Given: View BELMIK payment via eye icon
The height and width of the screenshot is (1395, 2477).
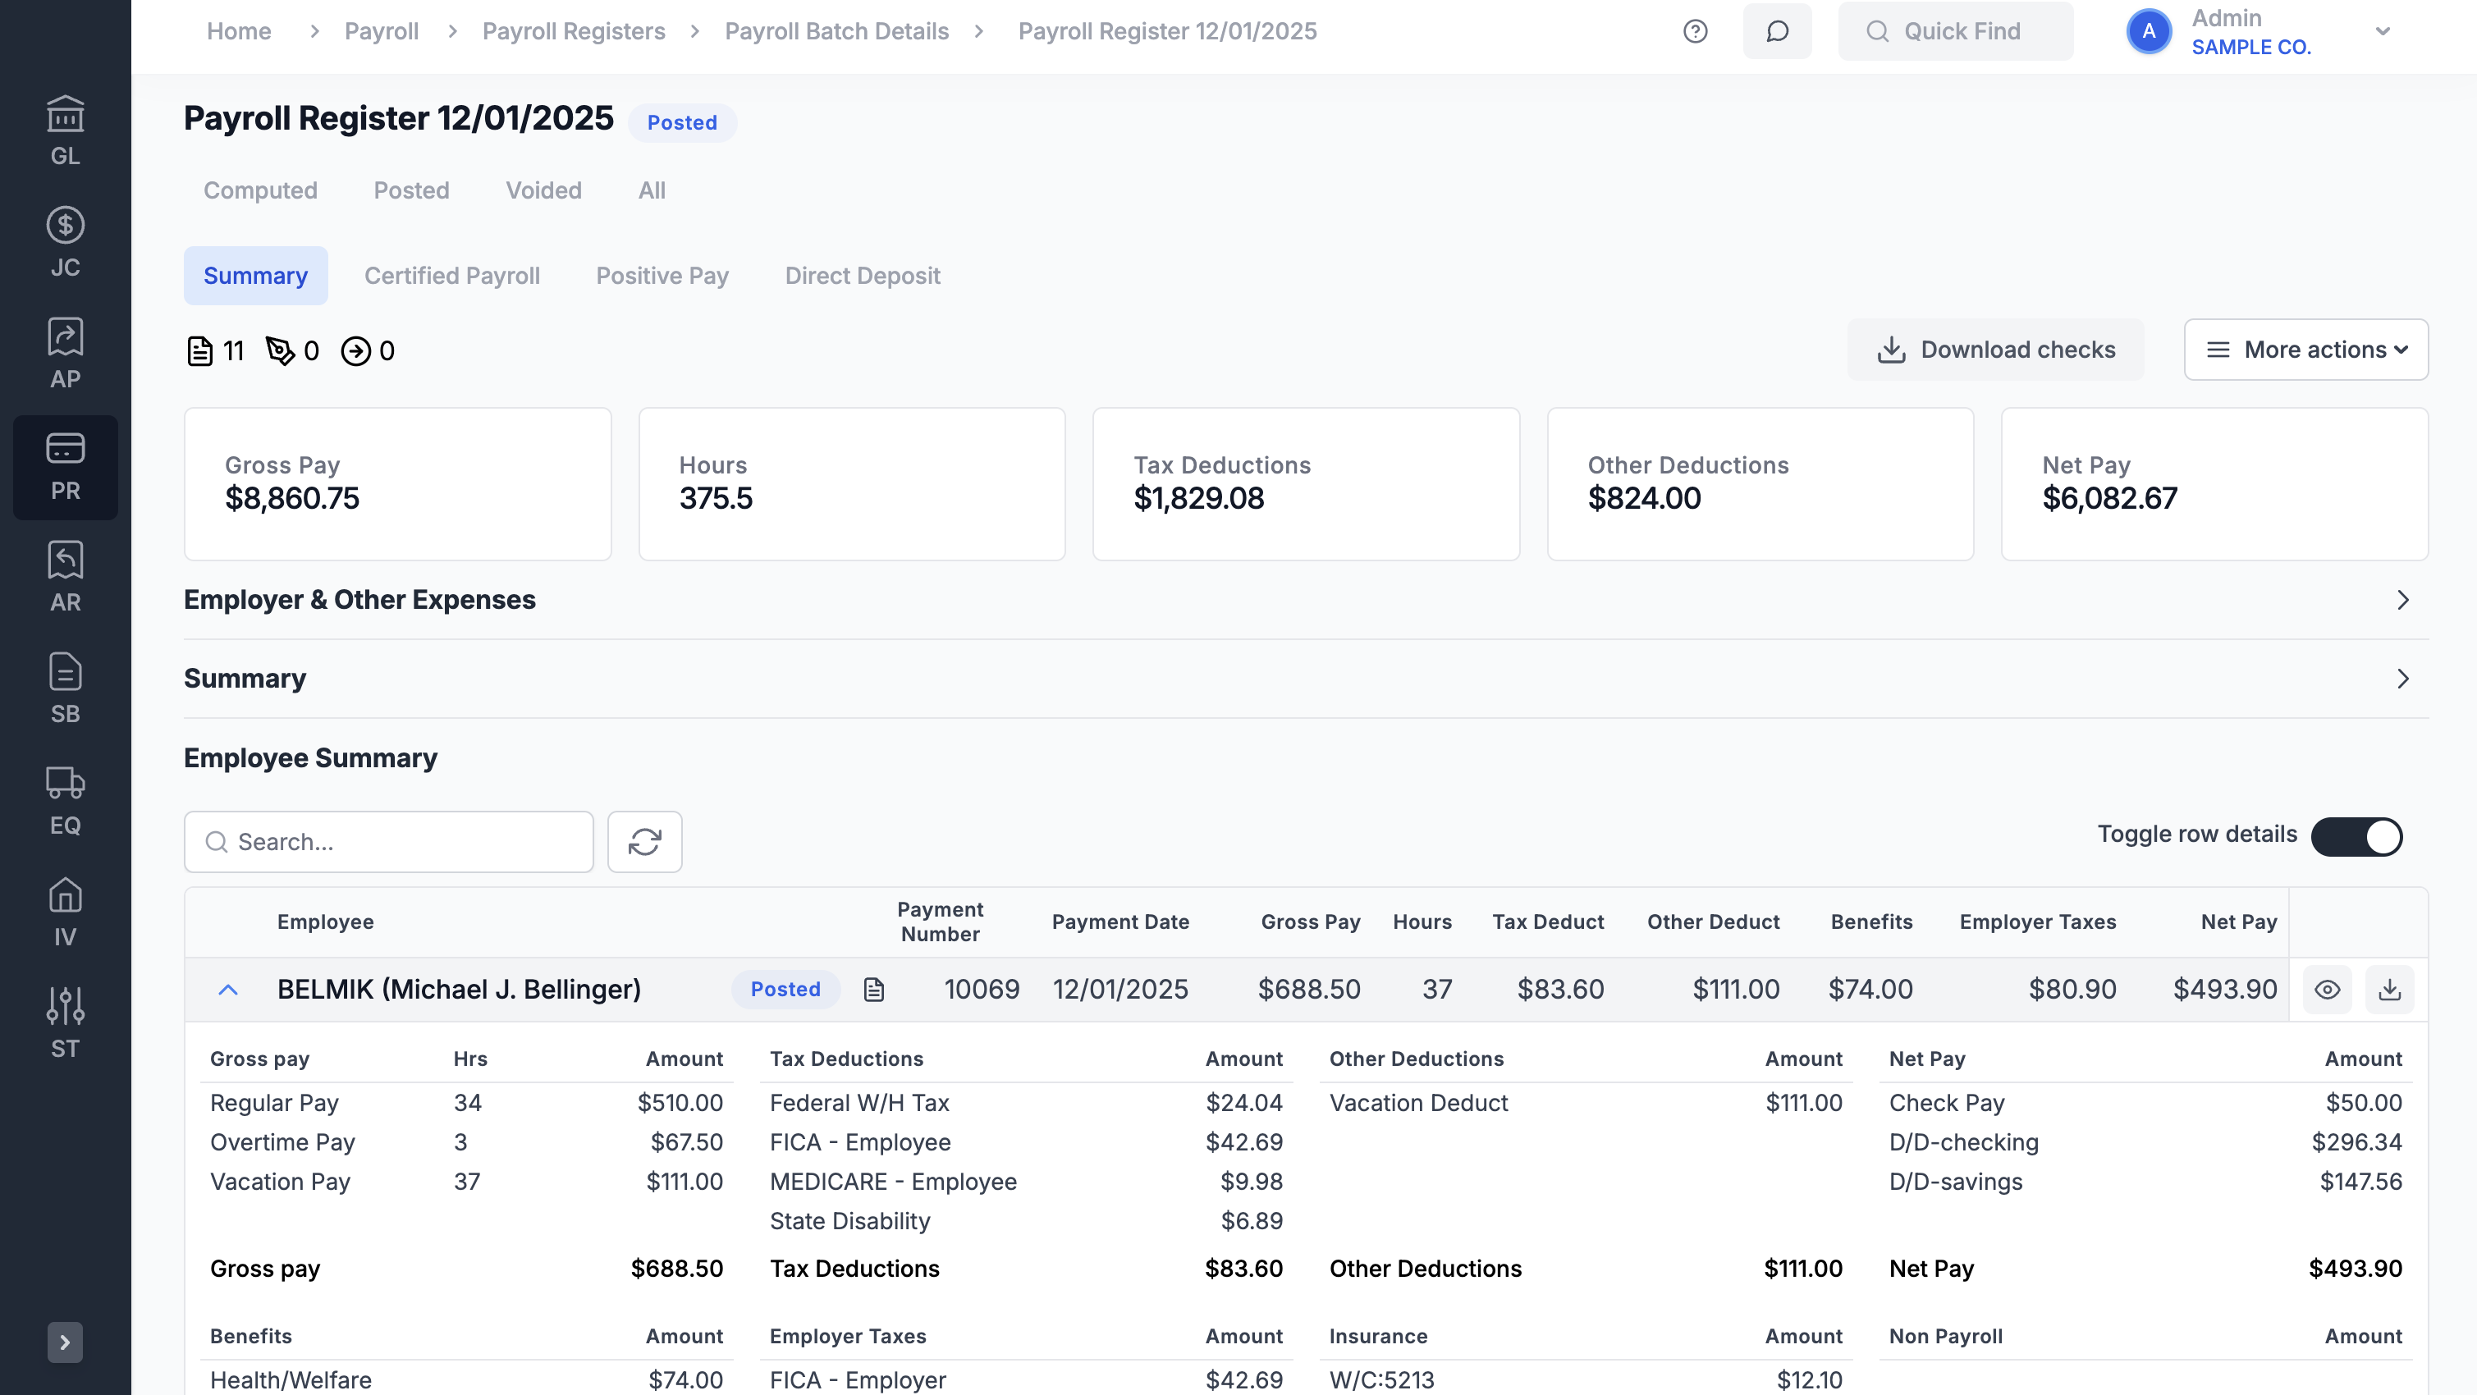Looking at the screenshot, I should coord(2327,990).
